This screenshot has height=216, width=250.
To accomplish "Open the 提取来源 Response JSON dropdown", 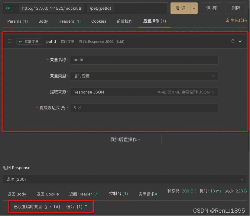I will coord(144,92).
